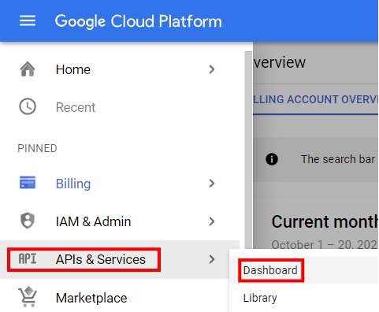Expand the IAM & Admin submenu chevron

[212, 221]
